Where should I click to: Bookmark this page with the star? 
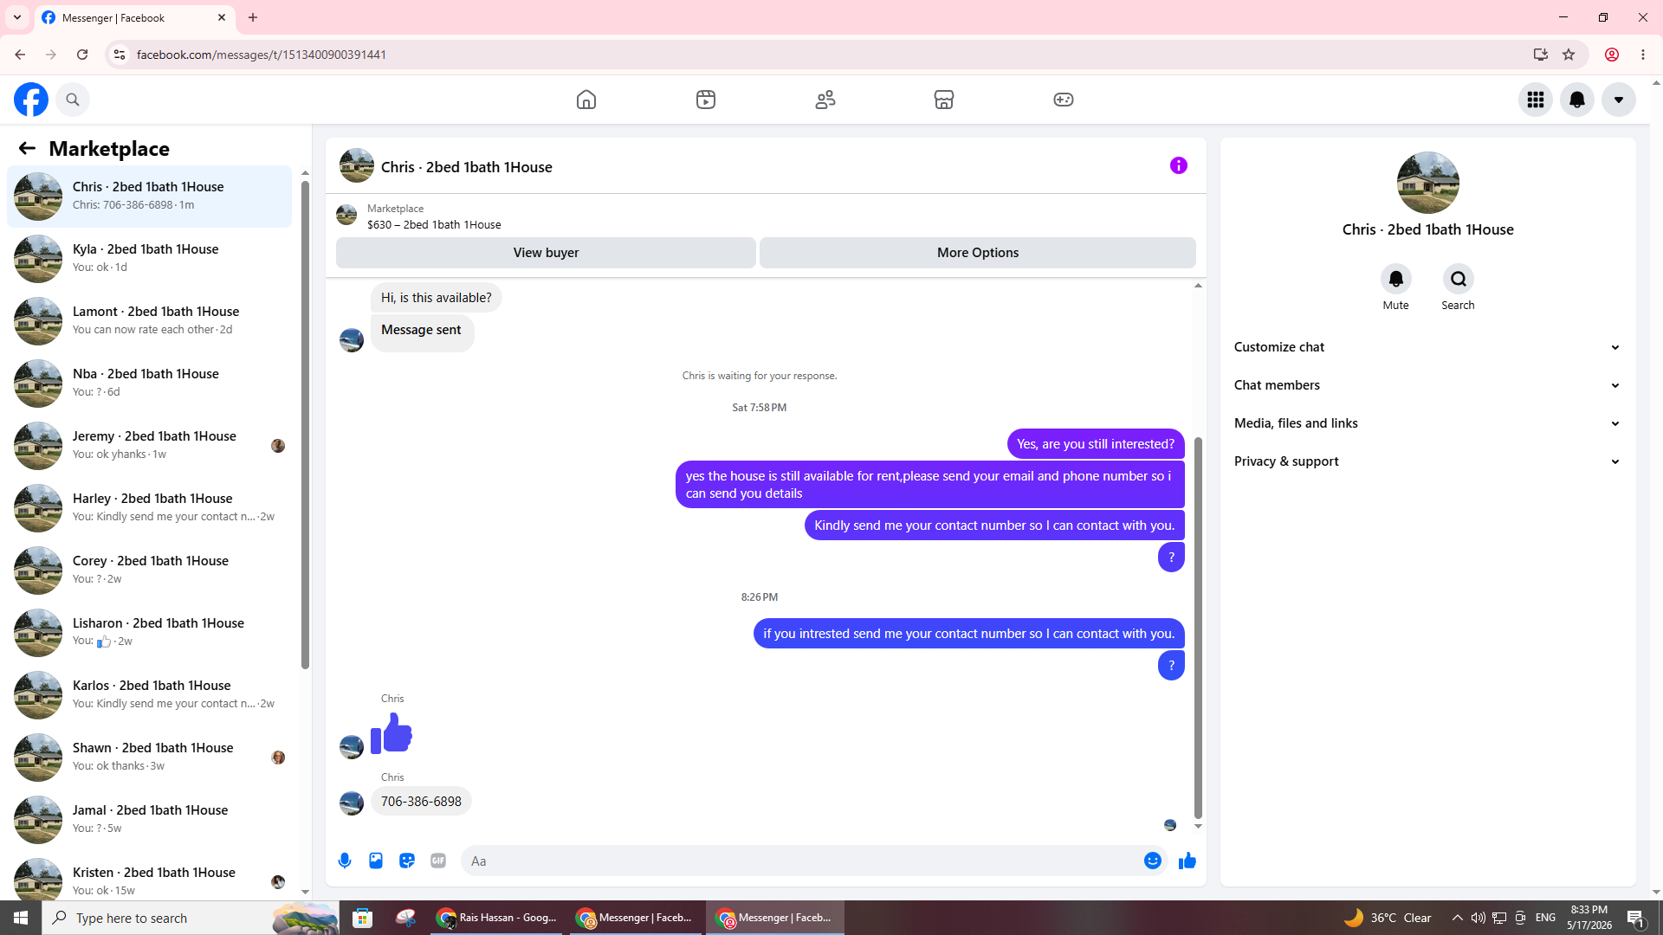1569,55
